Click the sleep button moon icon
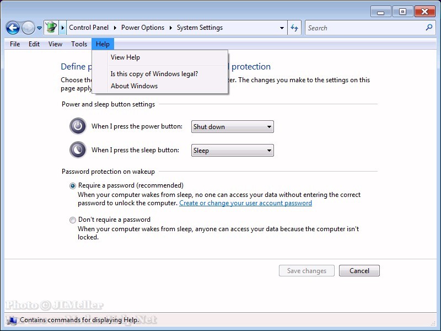 point(78,150)
